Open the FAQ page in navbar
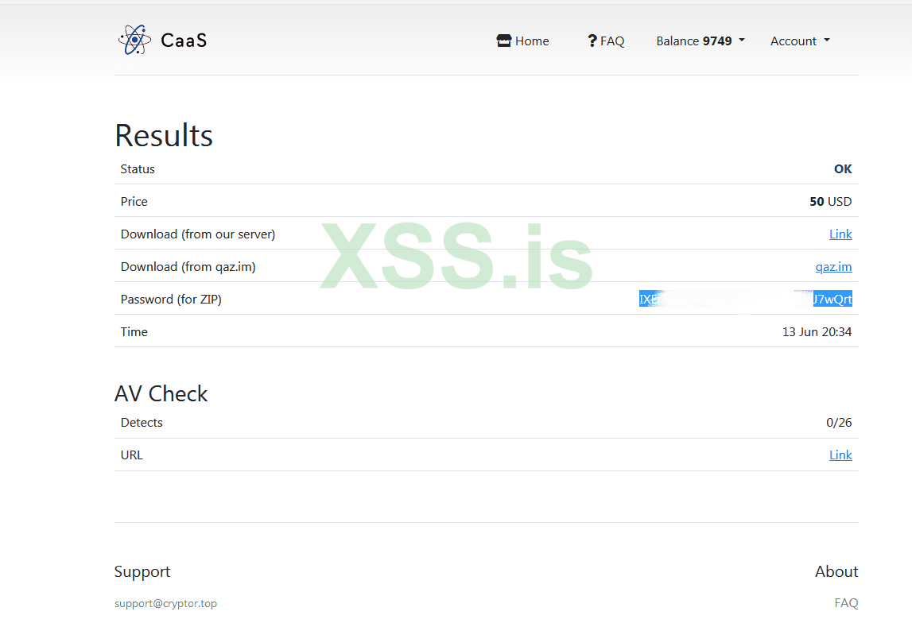Viewport: 912px width, 623px height. [x=606, y=41]
